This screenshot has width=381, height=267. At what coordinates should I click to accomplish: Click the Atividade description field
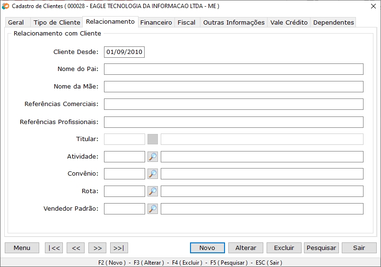[x=262, y=157]
